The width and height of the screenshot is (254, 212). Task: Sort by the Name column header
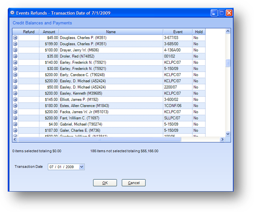point(111,32)
